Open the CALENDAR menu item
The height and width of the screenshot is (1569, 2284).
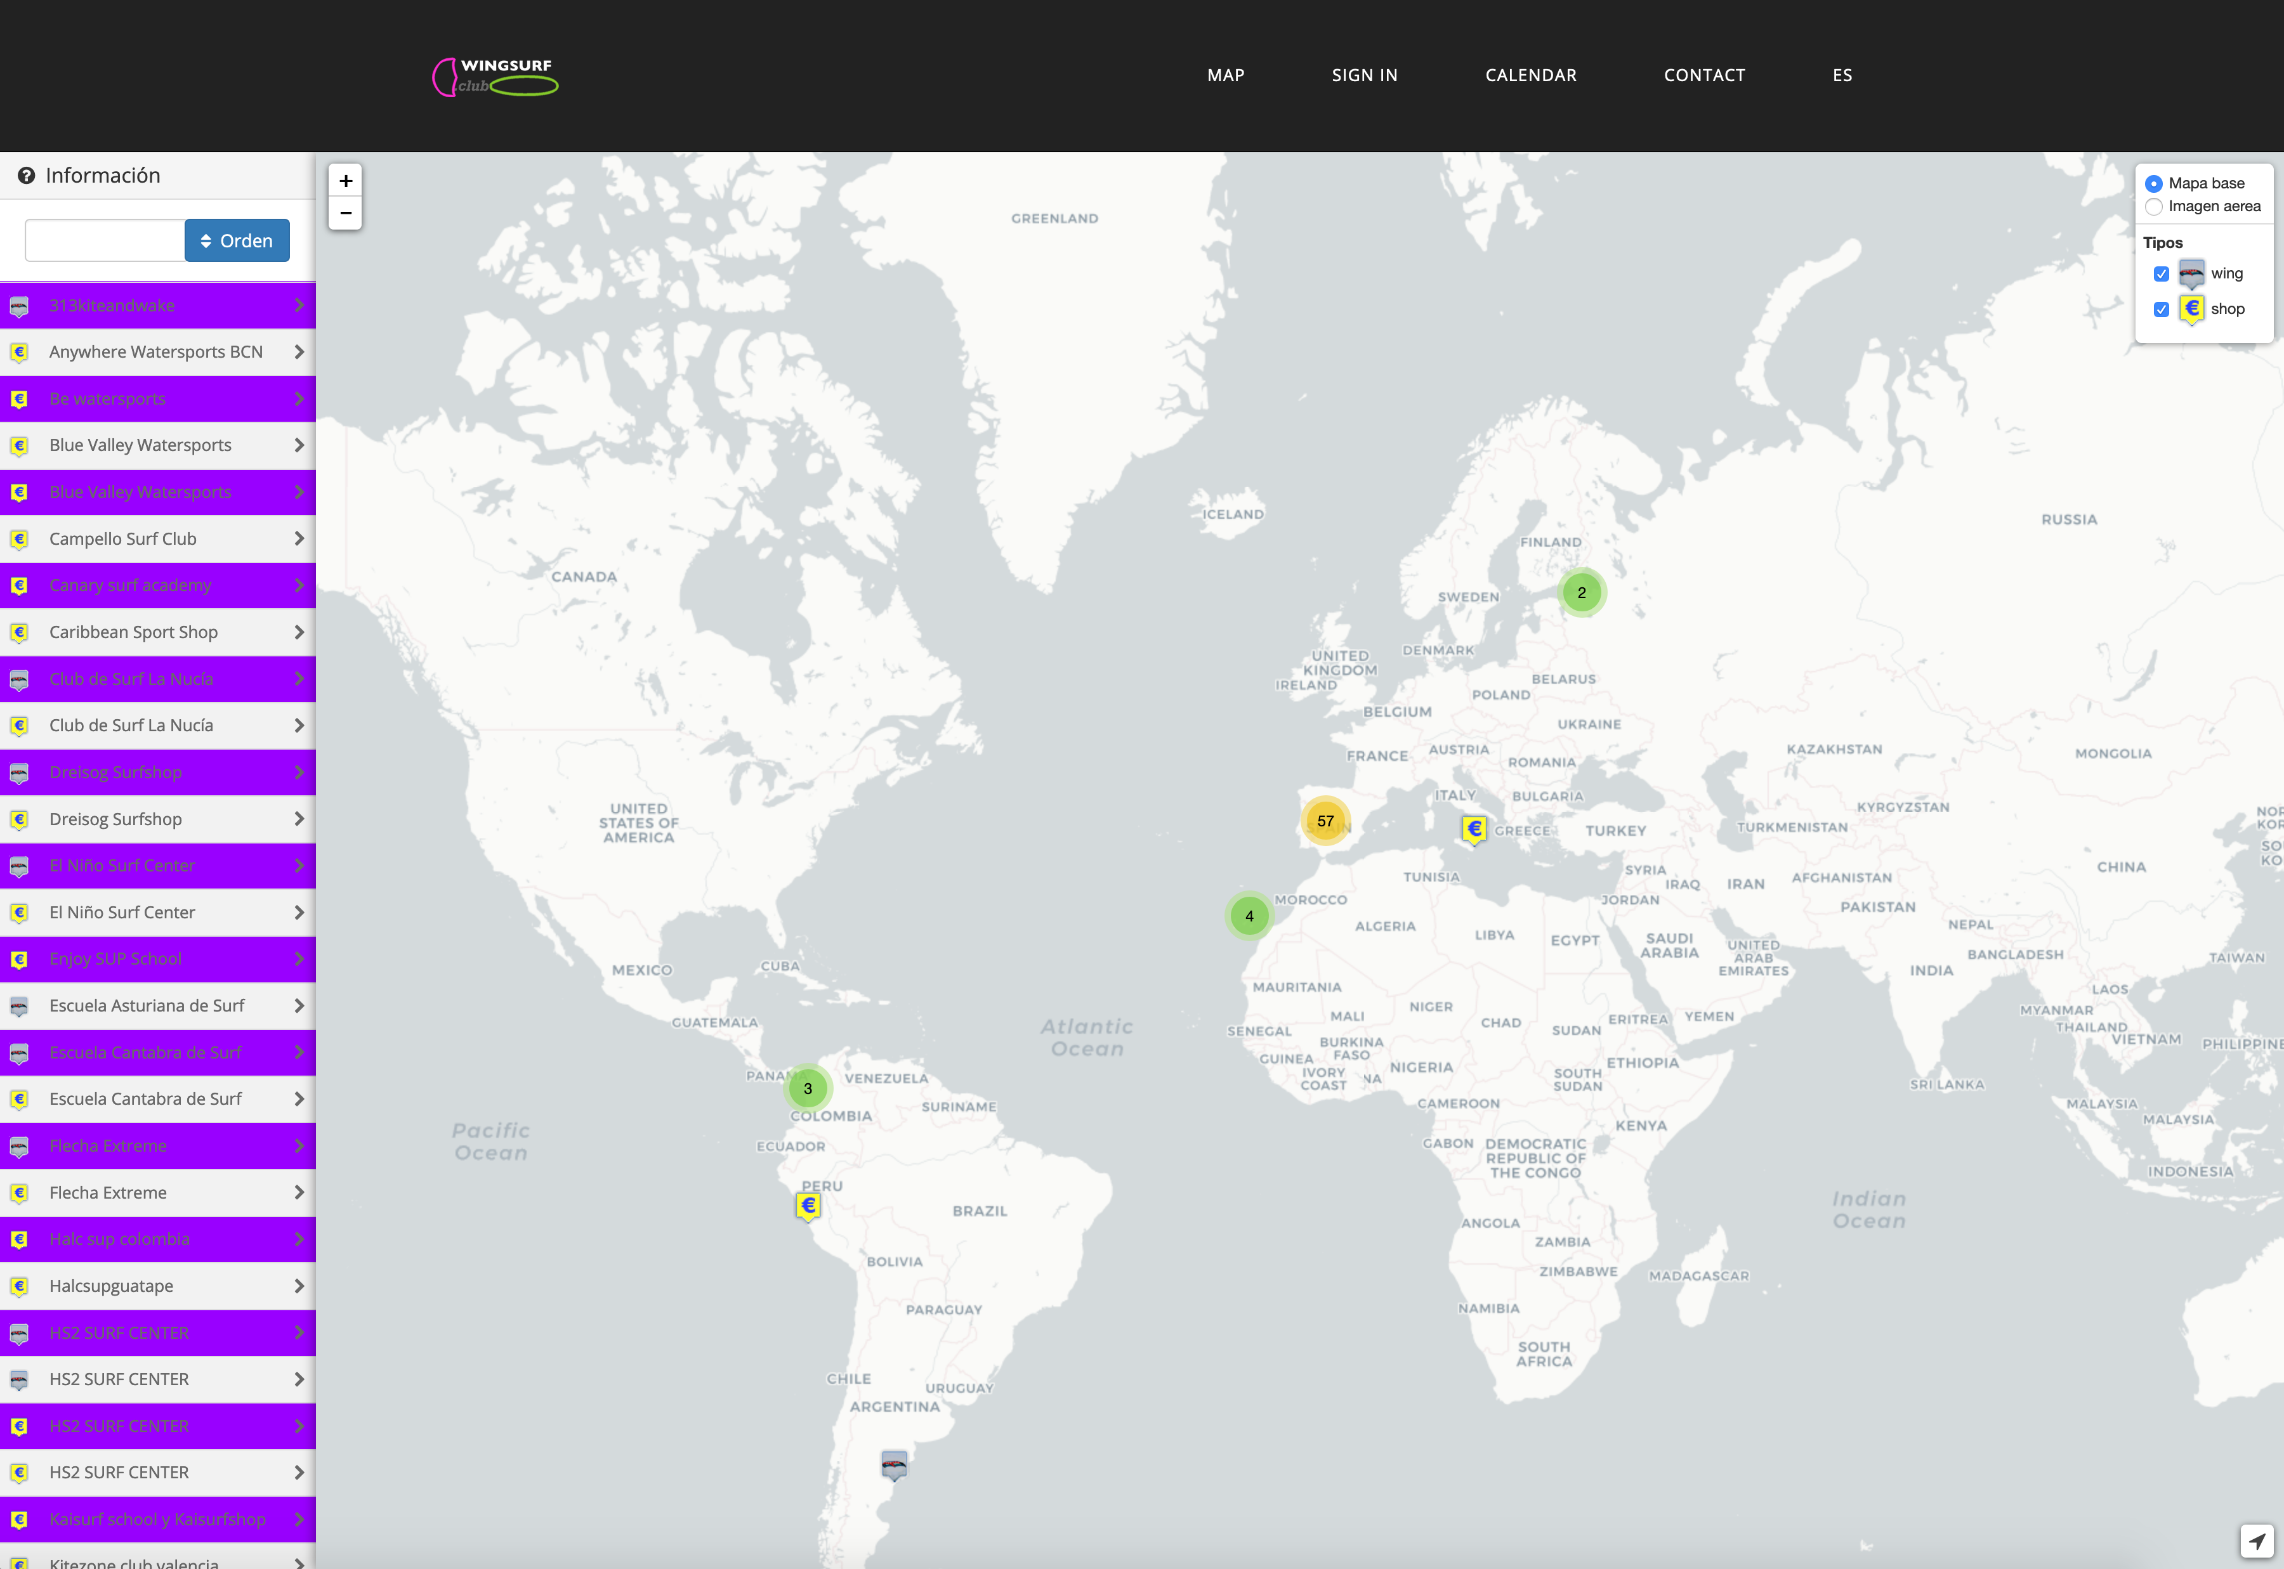click(x=1530, y=75)
